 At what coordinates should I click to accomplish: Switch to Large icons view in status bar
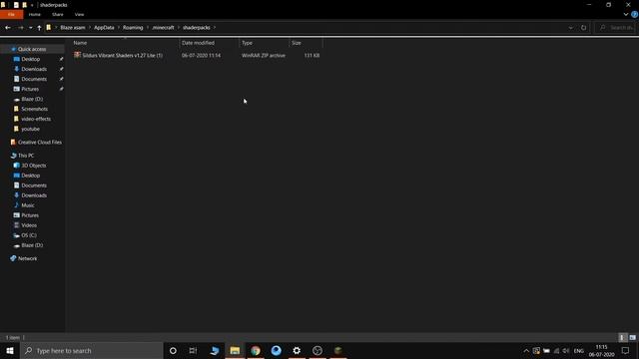point(632,337)
